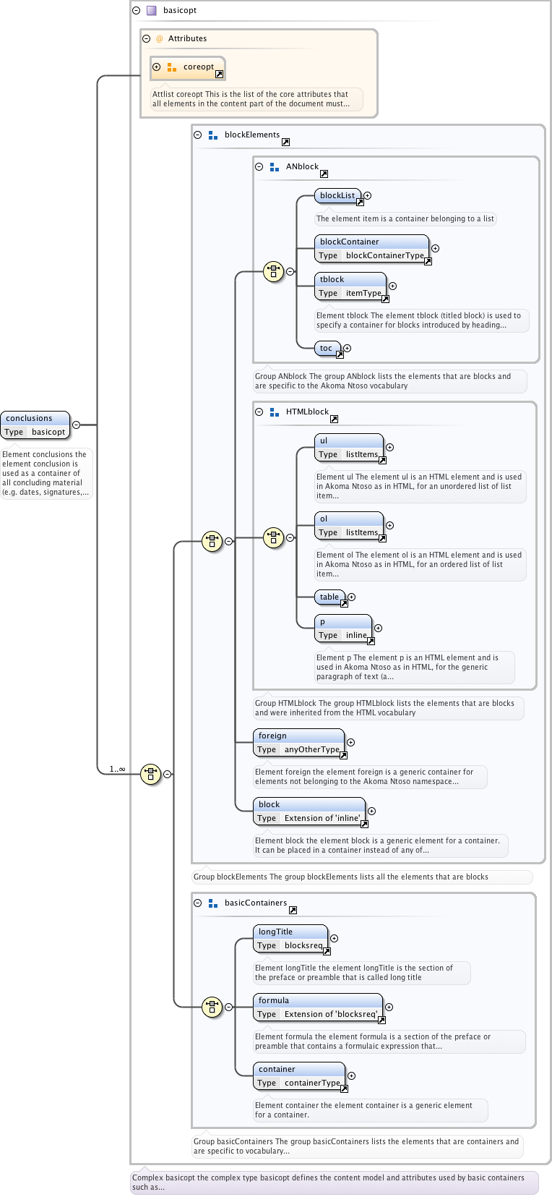Image resolution: width=552 pixels, height=1197 pixels.
Task: Expand the coreopt attribute group
Action: click(x=156, y=67)
